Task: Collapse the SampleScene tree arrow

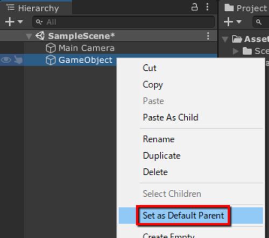Action: (x=29, y=36)
